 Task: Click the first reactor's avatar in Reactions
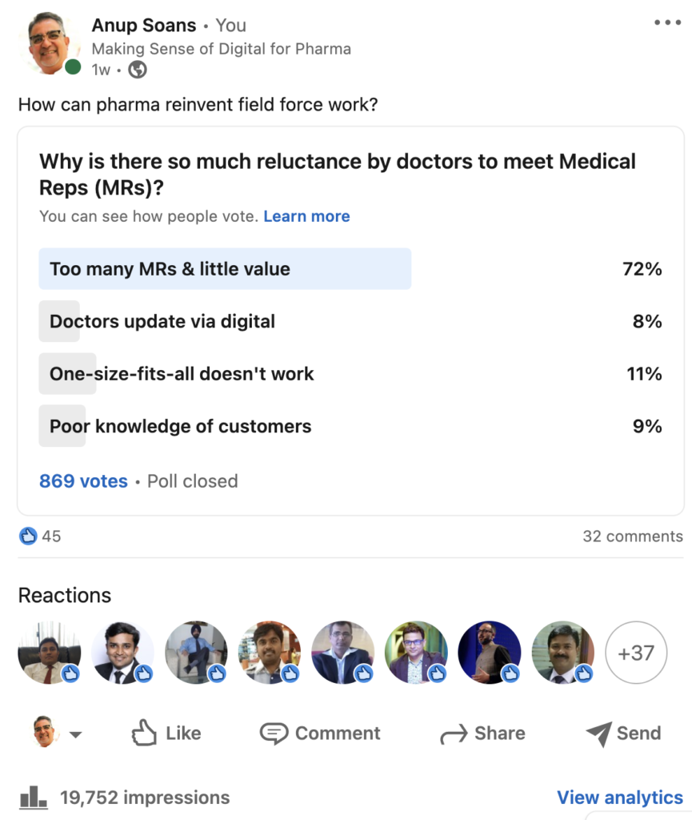tap(49, 653)
